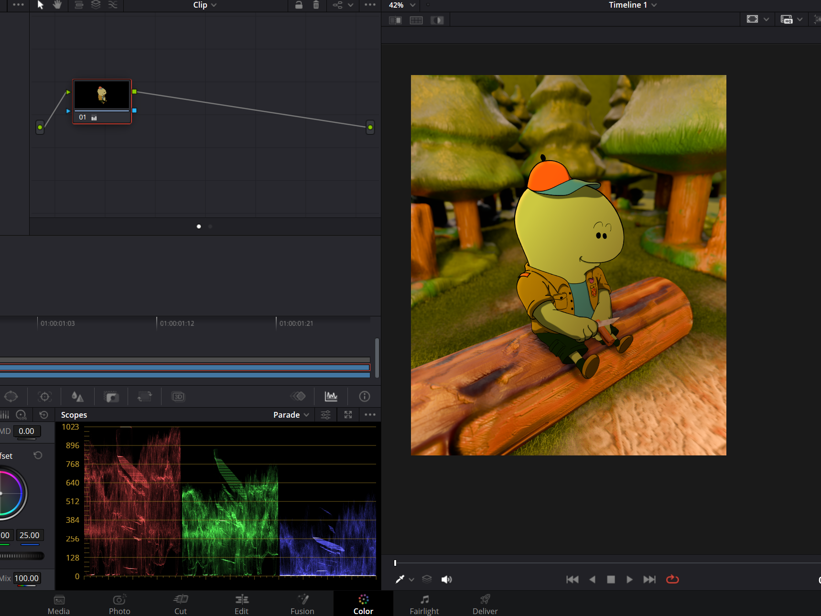Play the clip forward

pos(630,579)
